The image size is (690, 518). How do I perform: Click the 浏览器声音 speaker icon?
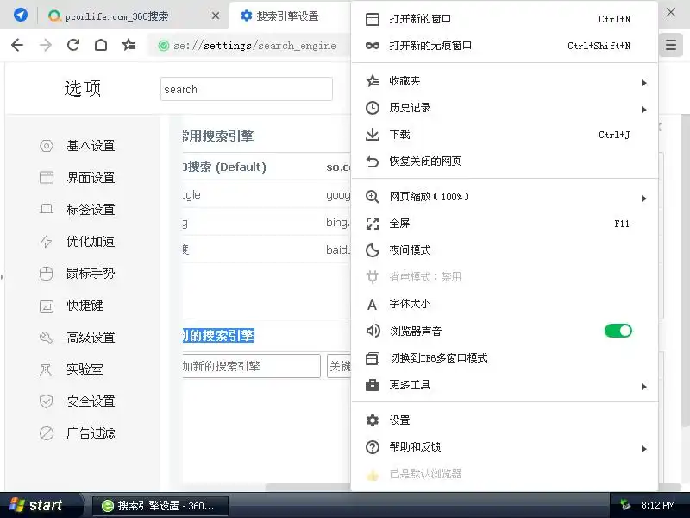tap(373, 331)
